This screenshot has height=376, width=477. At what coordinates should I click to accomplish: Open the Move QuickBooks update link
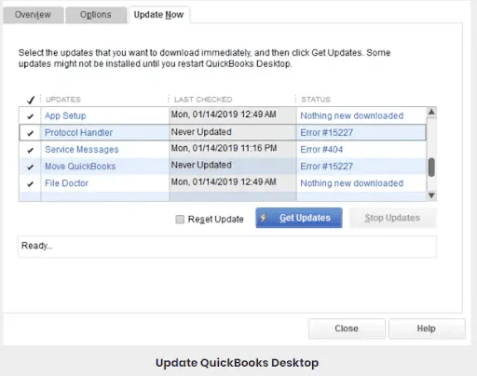pos(80,166)
